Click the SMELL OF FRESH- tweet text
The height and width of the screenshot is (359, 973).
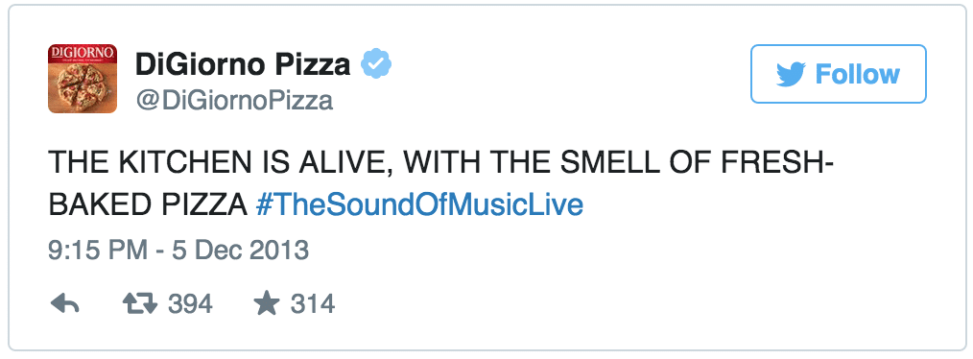coord(698,163)
